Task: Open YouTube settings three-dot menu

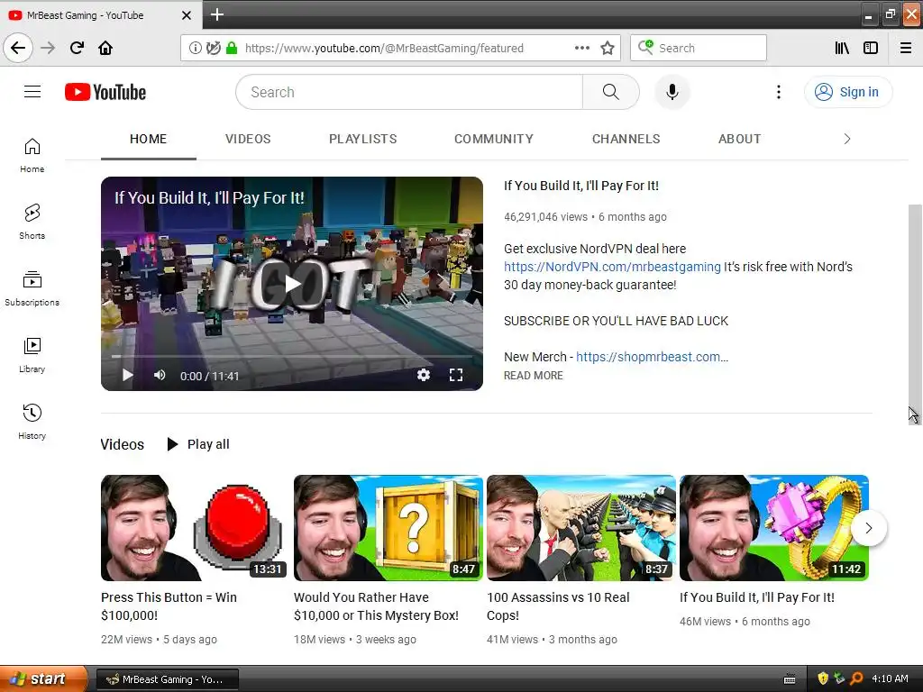Action: (778, 92)
